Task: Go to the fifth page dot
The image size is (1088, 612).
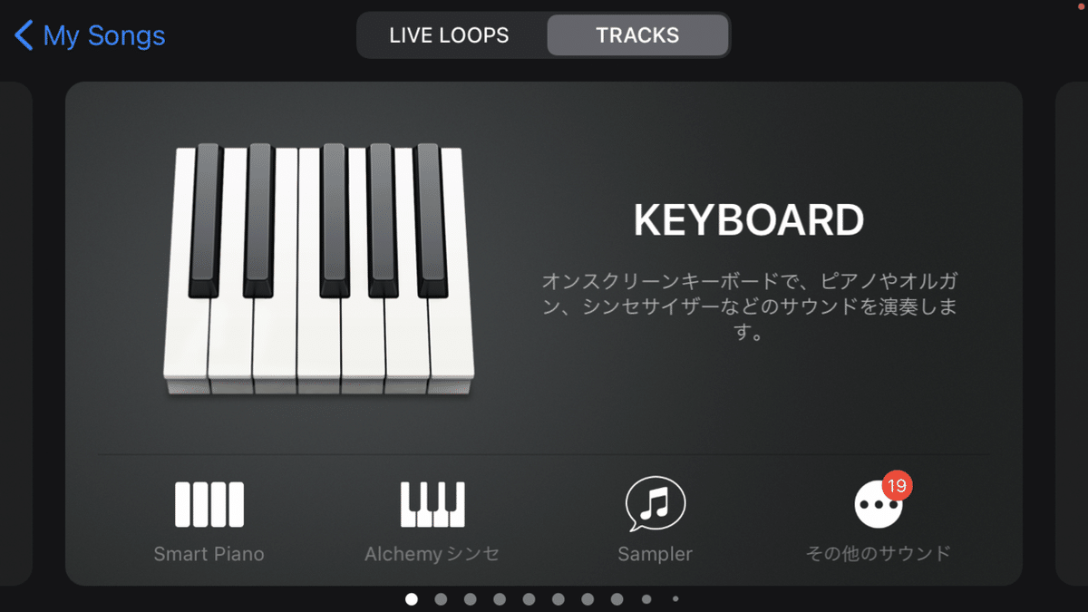Action: pos(529,599)
